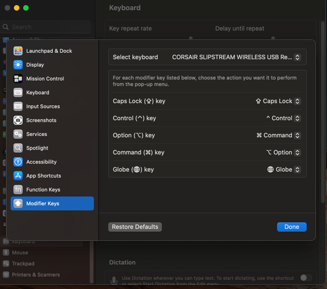Click the Restore Defaults button
Viewport: 327px width, 289px height.
pos(135,227)
